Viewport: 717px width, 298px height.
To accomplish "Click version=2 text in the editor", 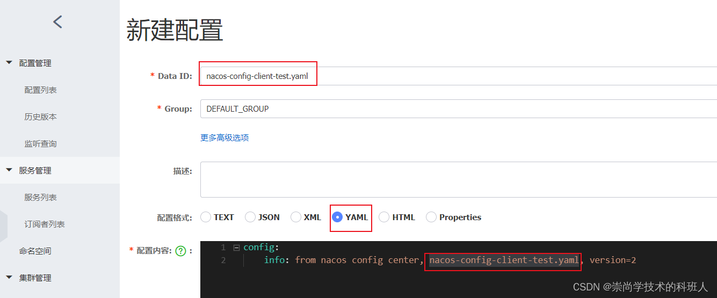I will tap(613, 260).
